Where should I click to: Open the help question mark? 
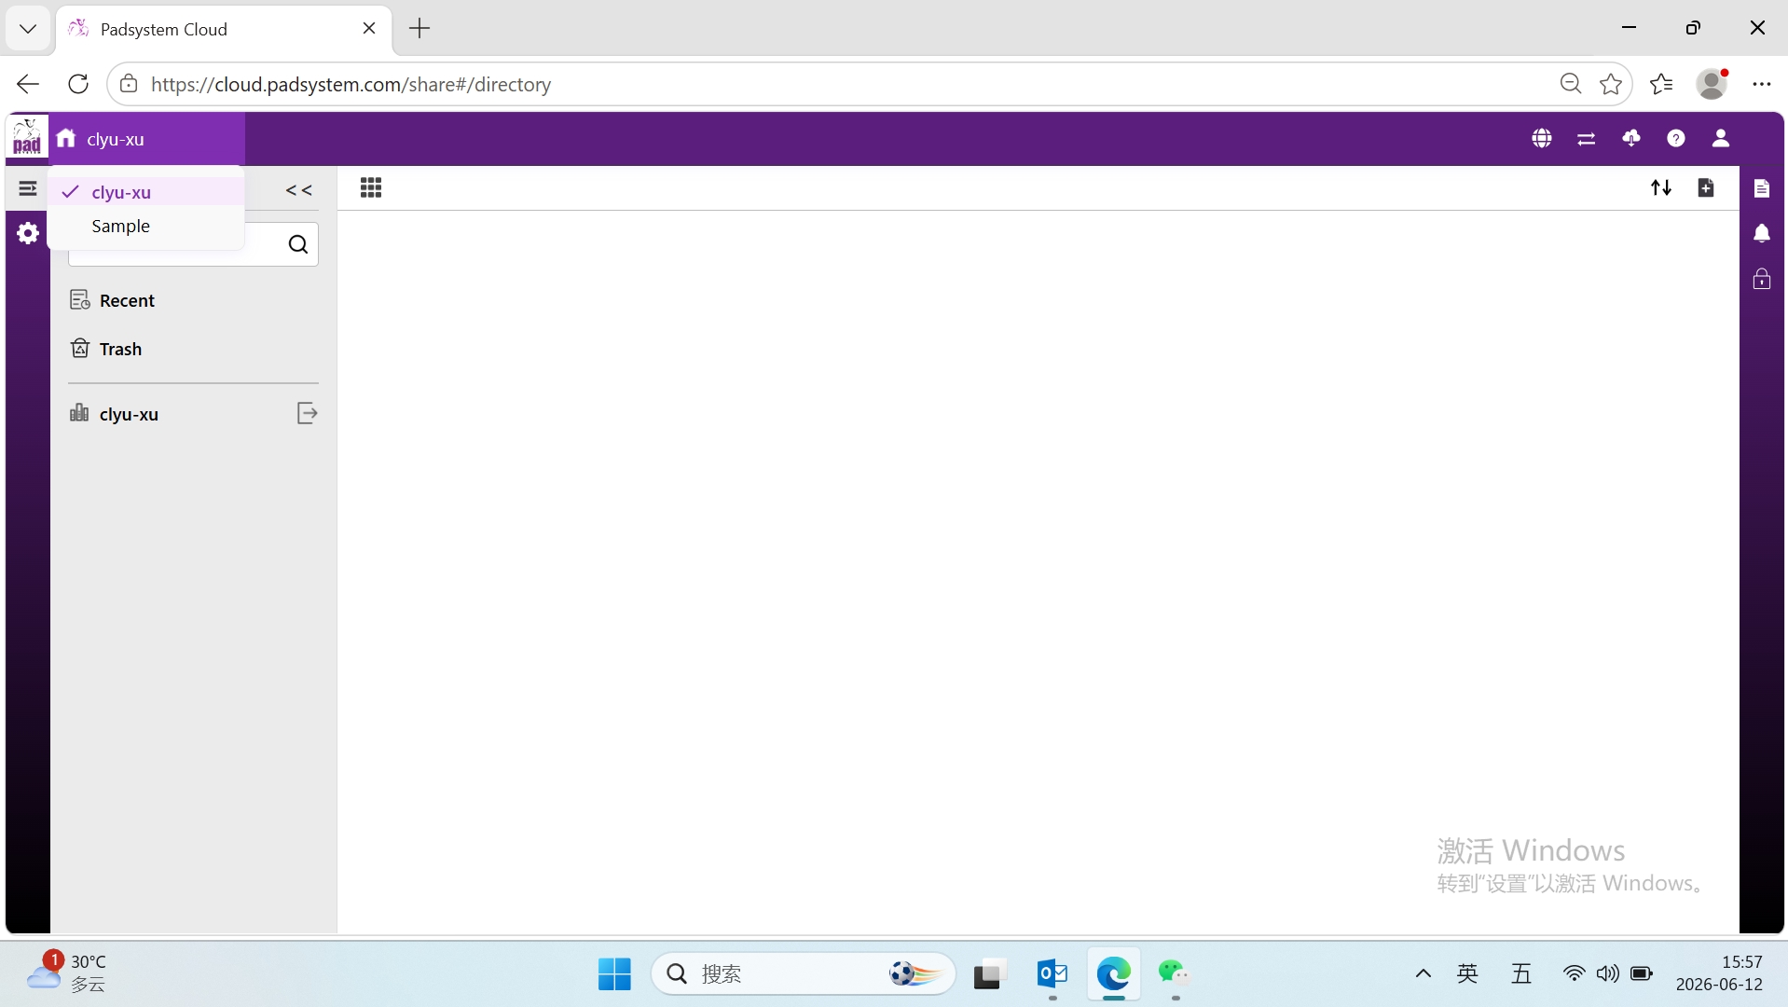[x=1676, y=139]
